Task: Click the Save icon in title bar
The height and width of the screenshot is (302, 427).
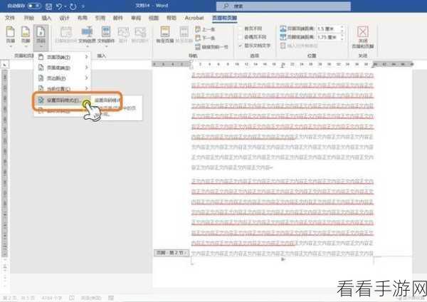Action: click(x=48, y=6)
